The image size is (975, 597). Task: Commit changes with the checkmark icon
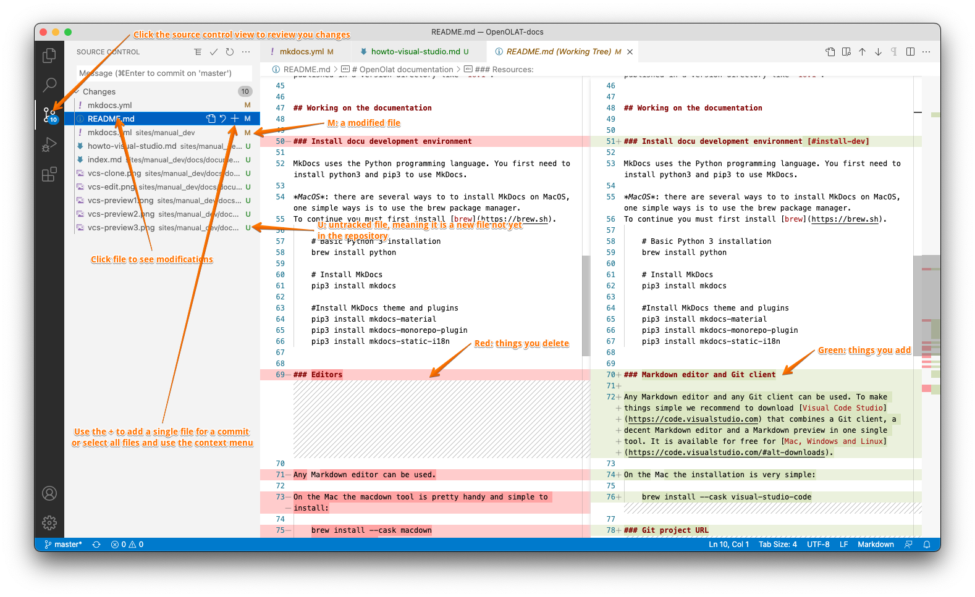point(214,52)
